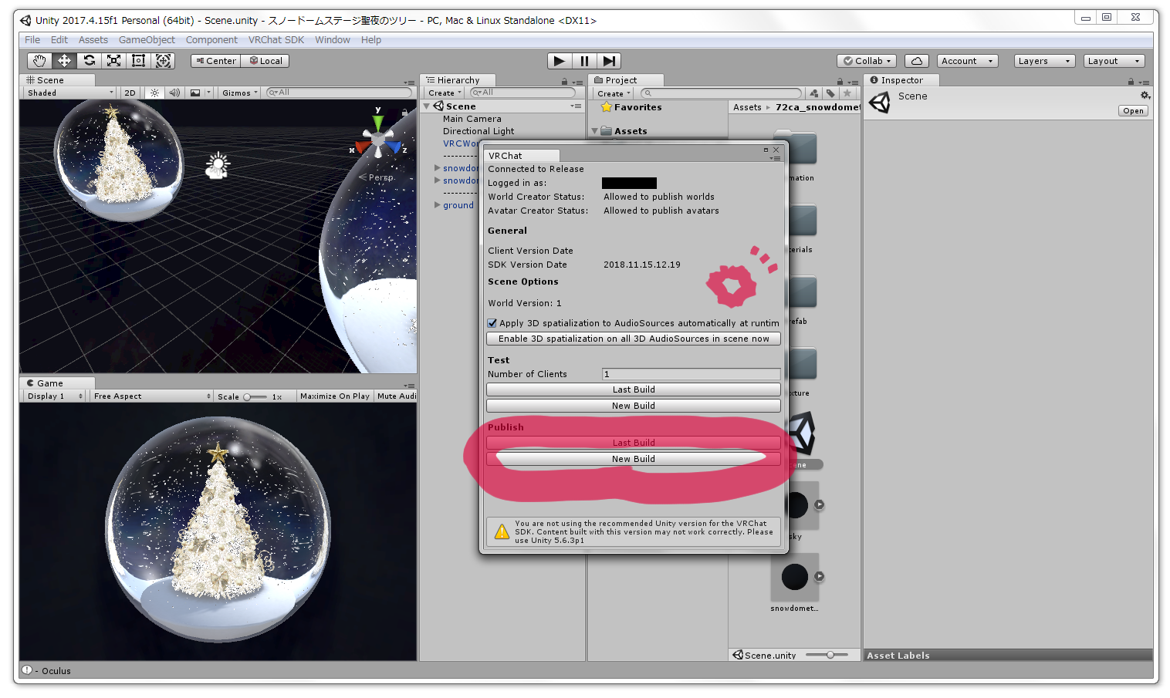Click the Step frame button
The image size is (1170, 698).
coord(609,61)
